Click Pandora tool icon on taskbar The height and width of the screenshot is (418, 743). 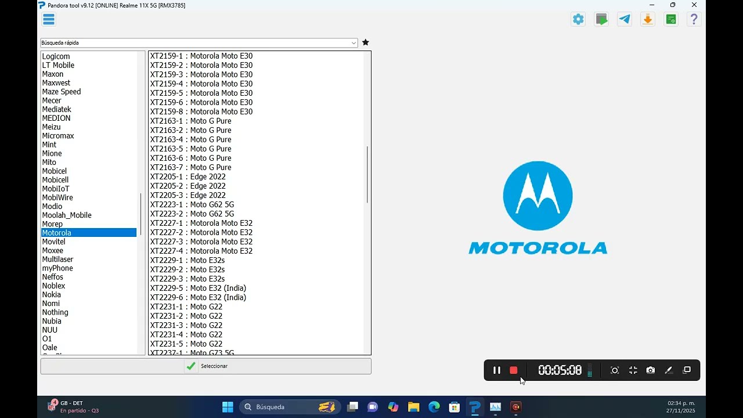[475, 407]
